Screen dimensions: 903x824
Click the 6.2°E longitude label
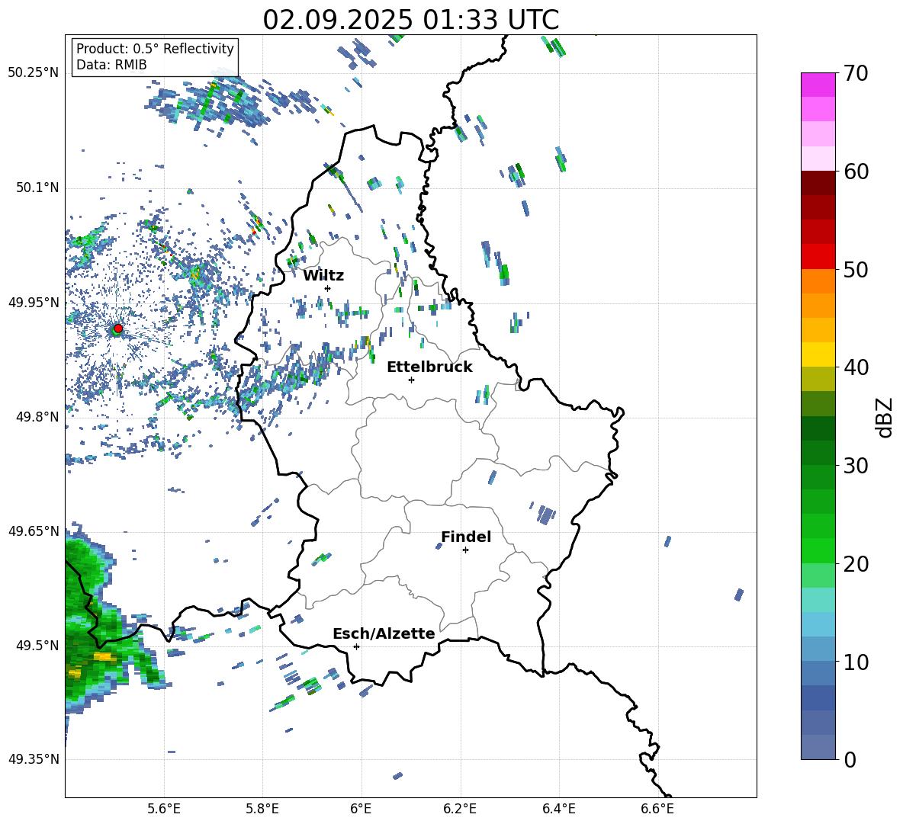coord(460,809)
